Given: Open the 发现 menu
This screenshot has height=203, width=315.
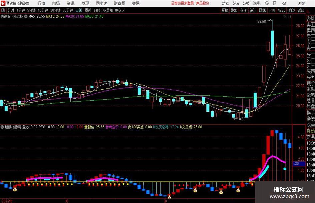Looking at the screenshot, I should click(85, 3).
